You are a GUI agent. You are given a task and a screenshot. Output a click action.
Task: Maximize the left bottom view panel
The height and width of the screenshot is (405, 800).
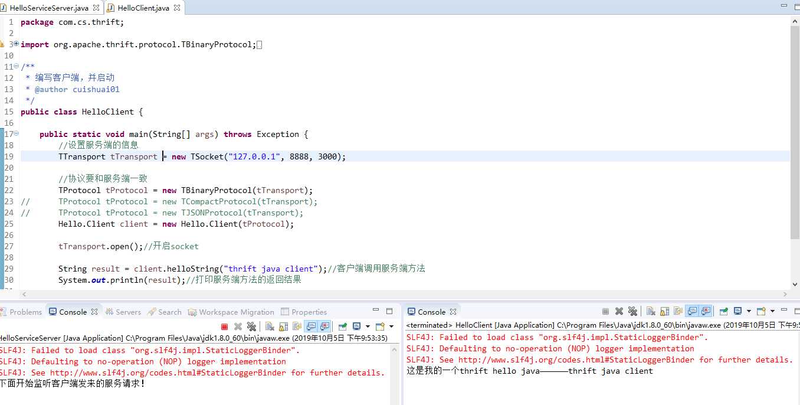[389, 311]
